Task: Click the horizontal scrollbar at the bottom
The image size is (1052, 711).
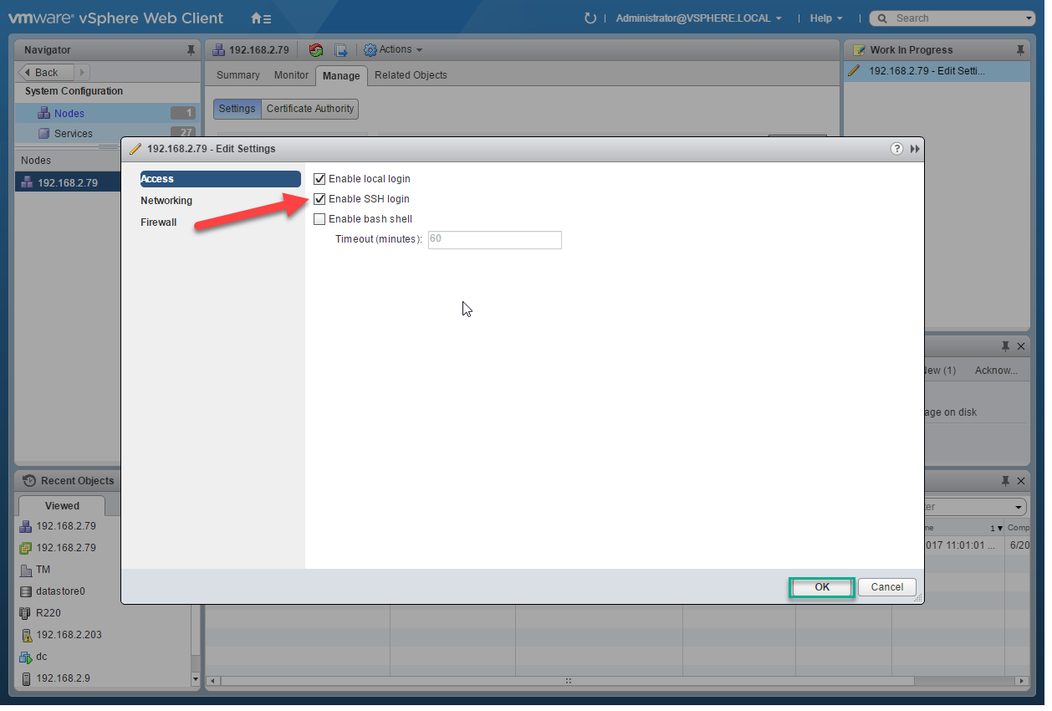Action: 568,682
